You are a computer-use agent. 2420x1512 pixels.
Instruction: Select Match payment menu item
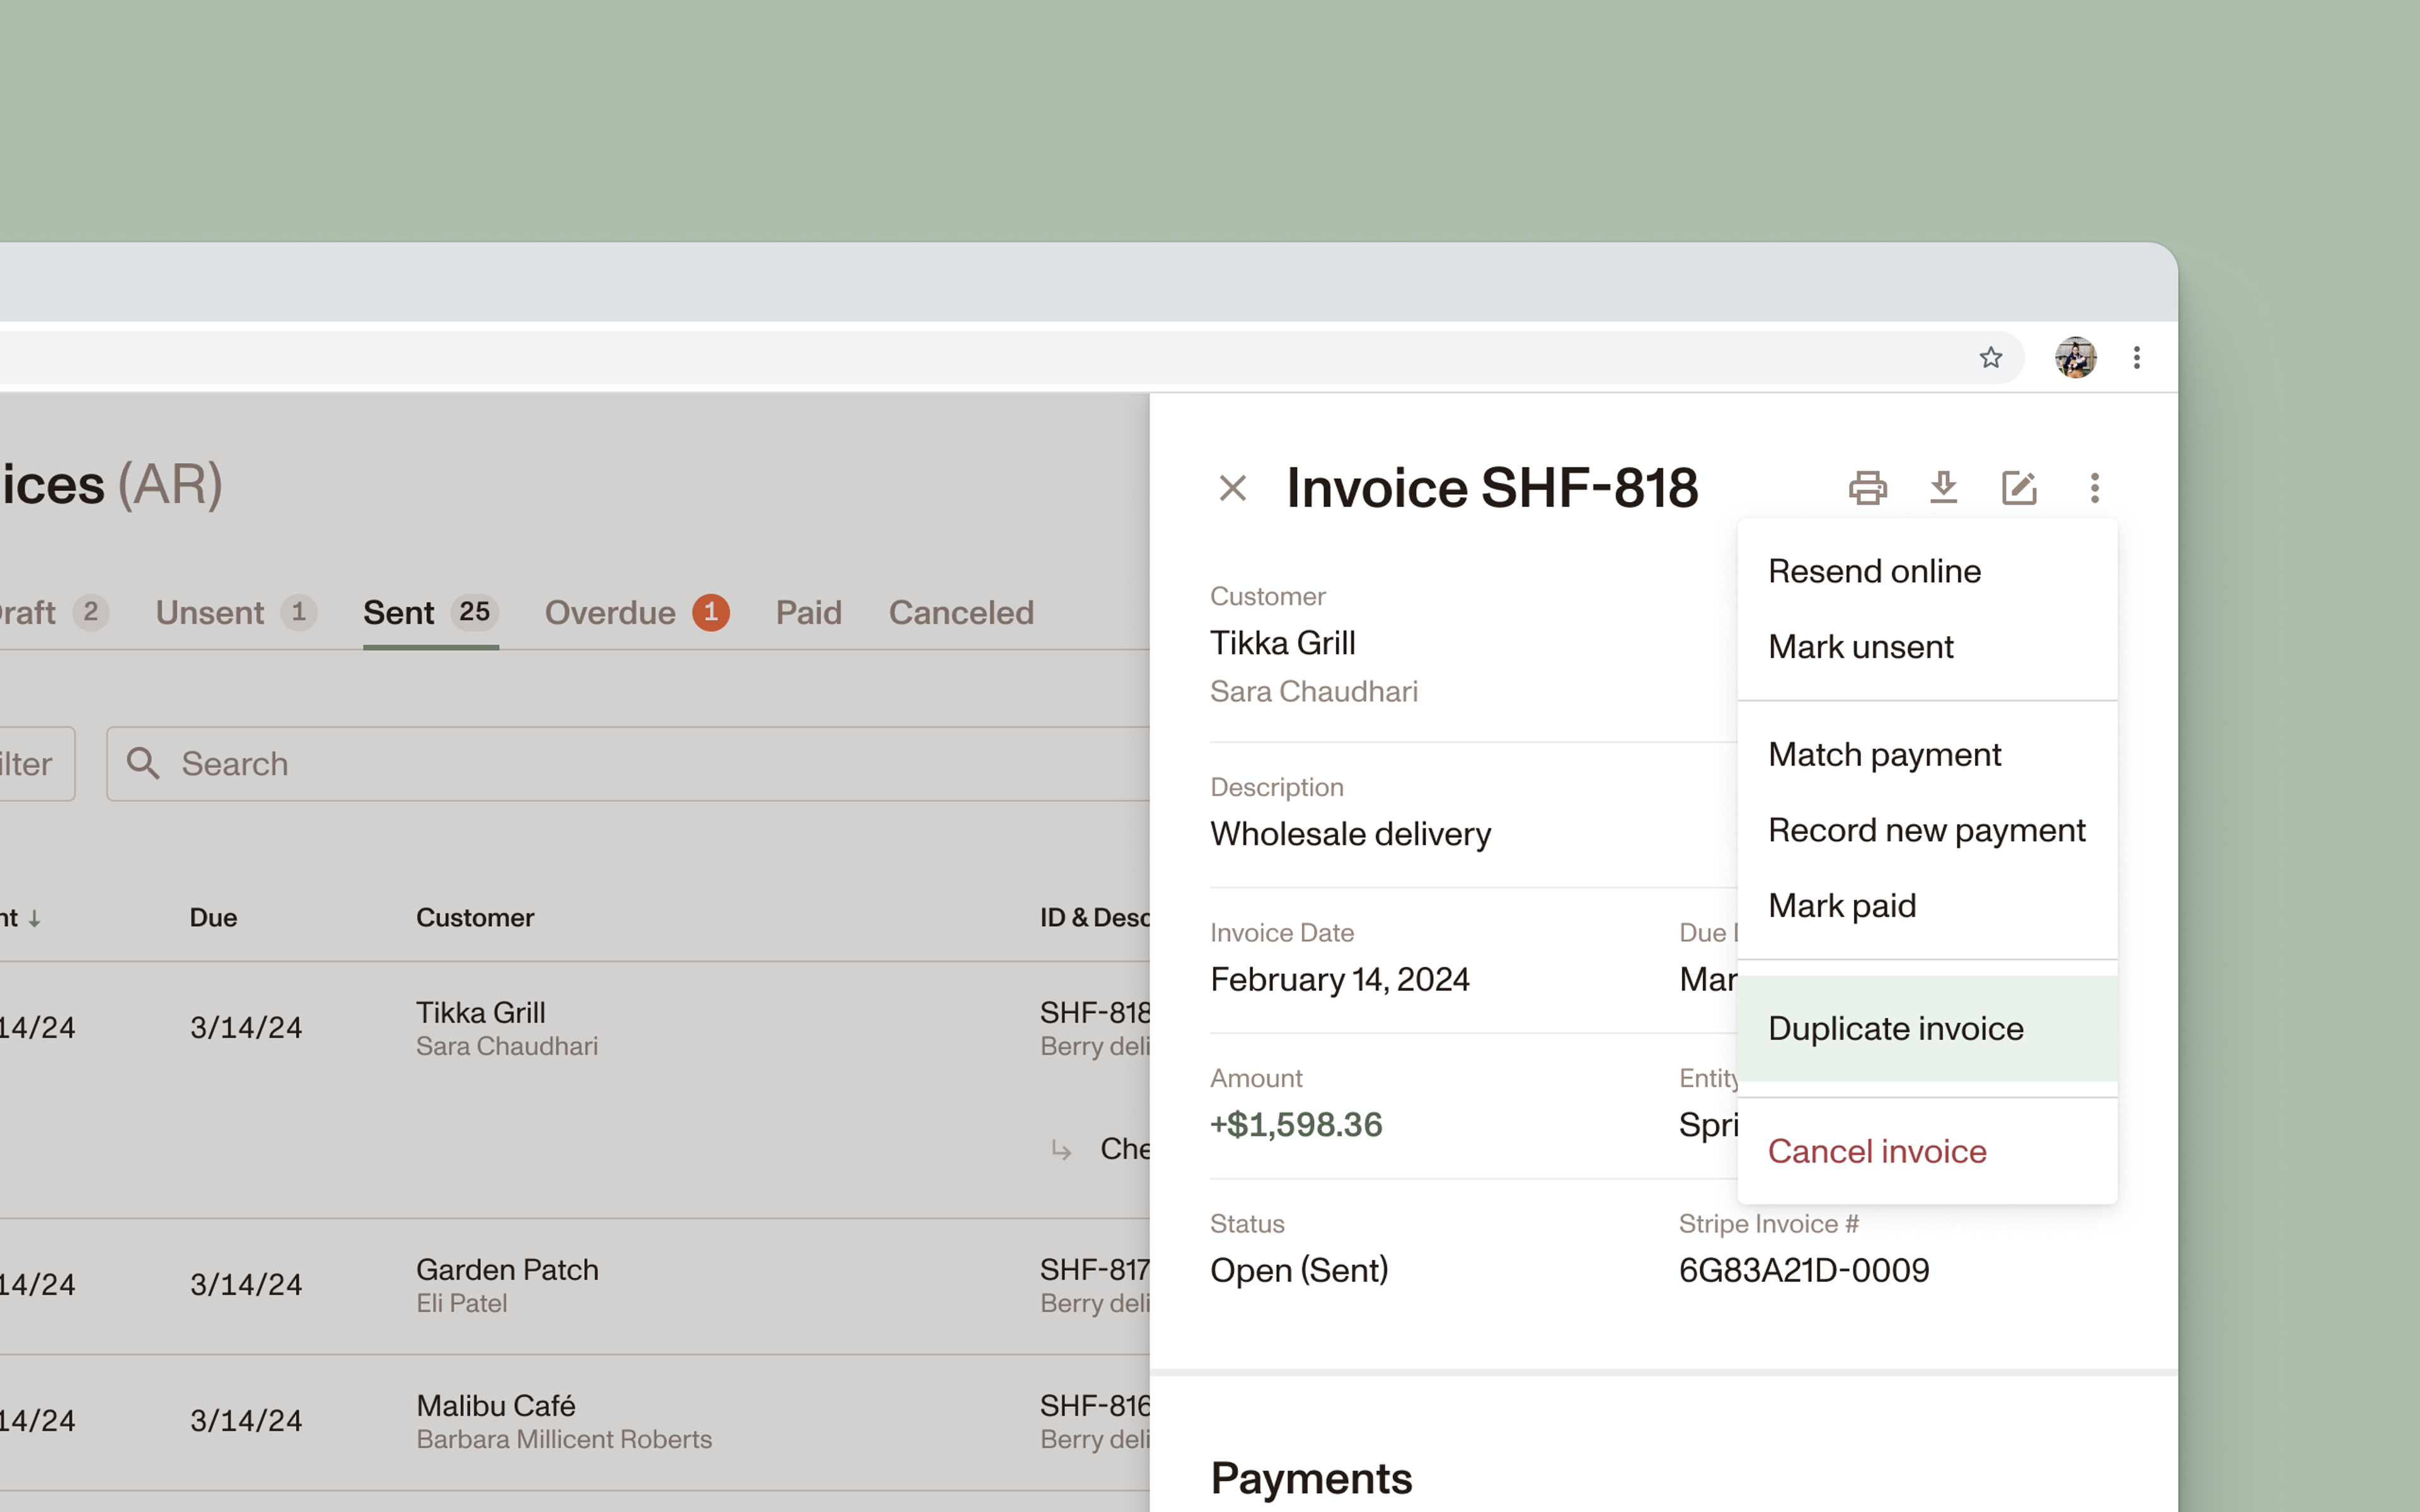(1884, 755)
